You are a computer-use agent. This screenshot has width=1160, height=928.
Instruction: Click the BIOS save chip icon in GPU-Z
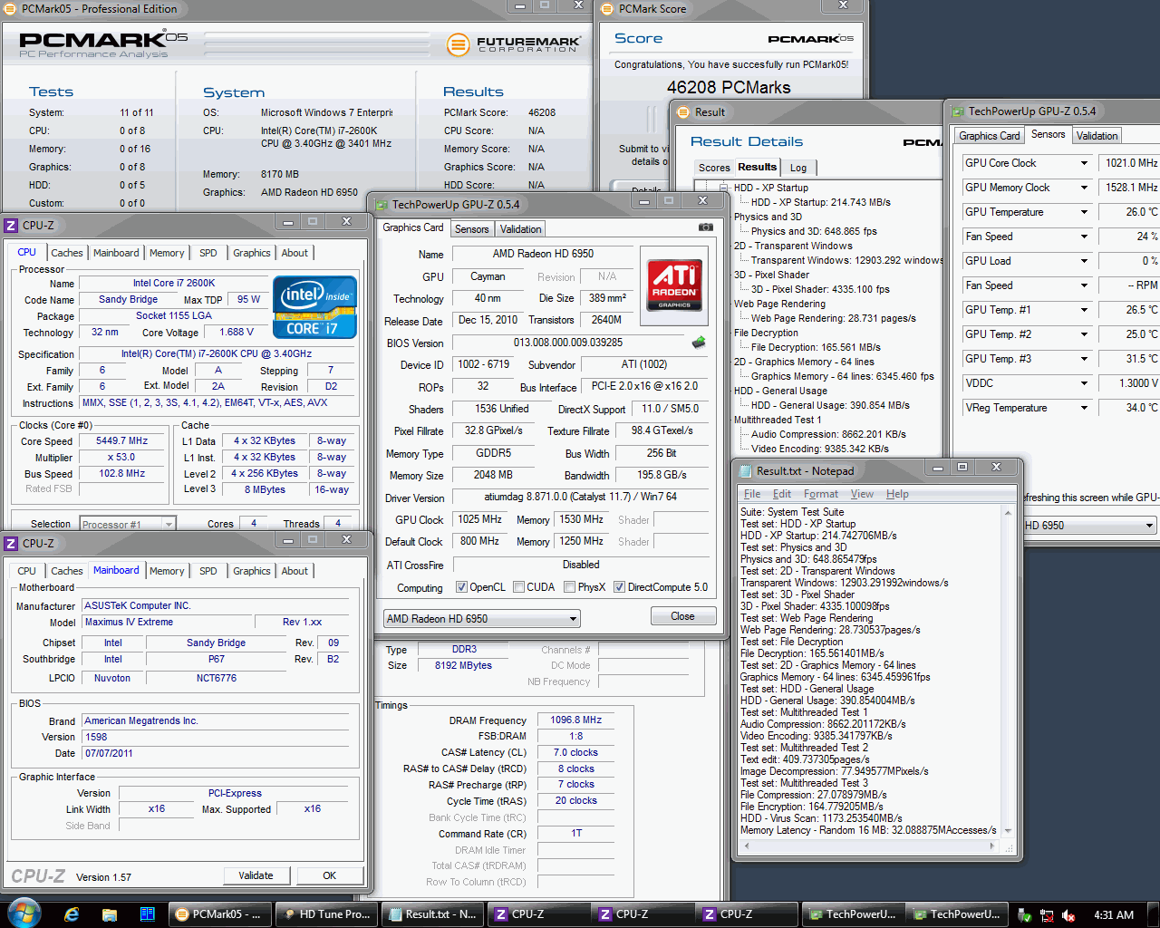(x=699, y=343)
